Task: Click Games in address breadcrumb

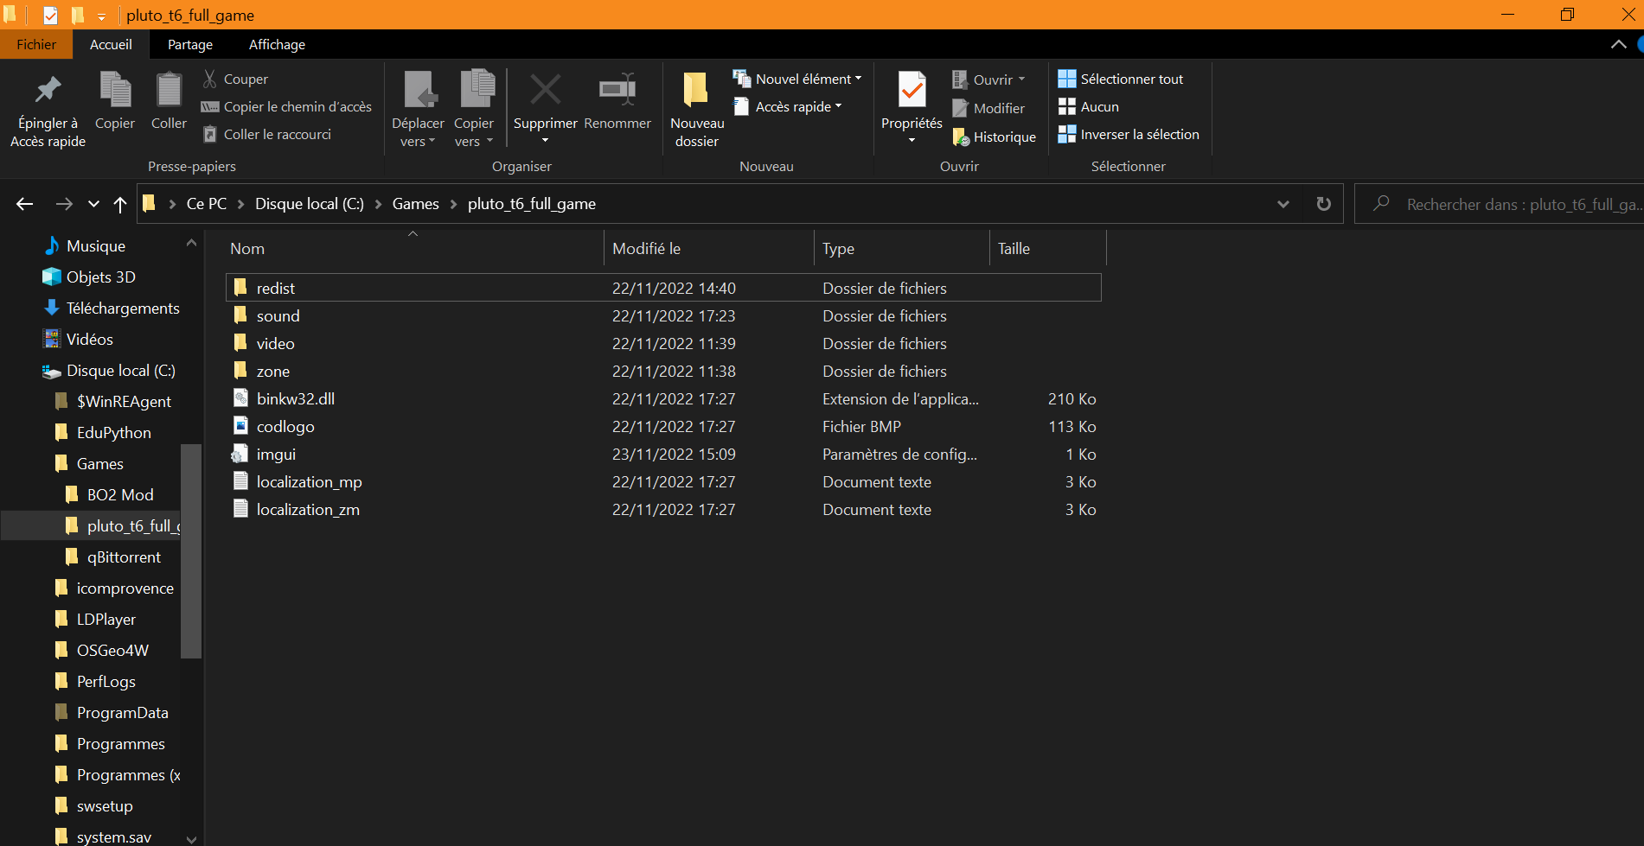Action: pos(416,204)
